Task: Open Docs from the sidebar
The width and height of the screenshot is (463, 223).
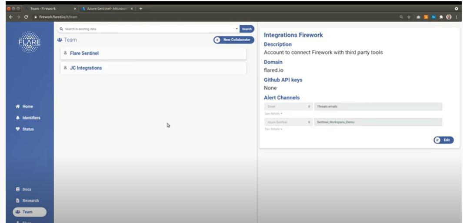Action: click(x=23, y=190)
